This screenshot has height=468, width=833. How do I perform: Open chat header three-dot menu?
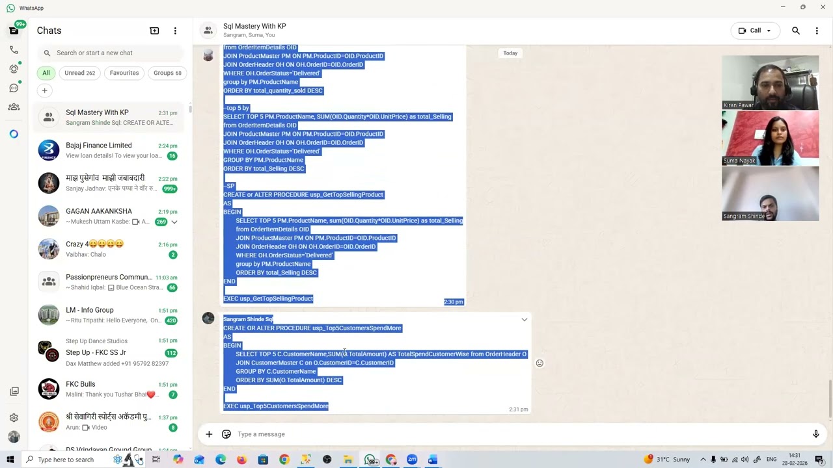[817, 31]
